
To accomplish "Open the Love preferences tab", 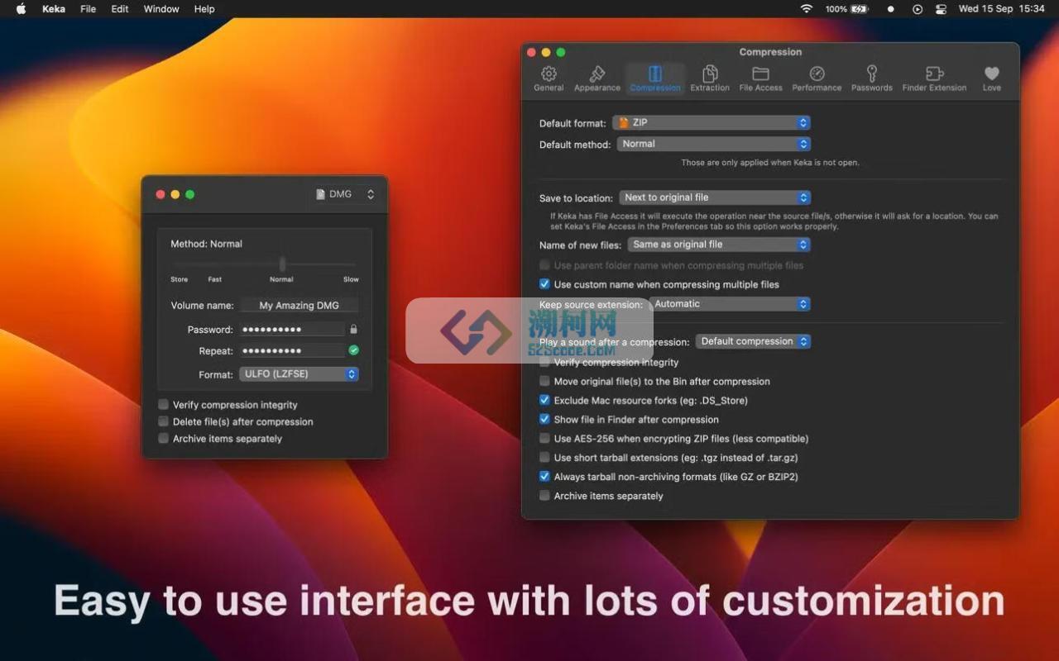I will tap(992, 78).
